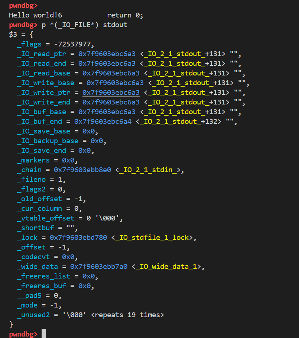Click the 'Hello world!6' output text
Screen dimensions: 299x338
tap(36, 15)
